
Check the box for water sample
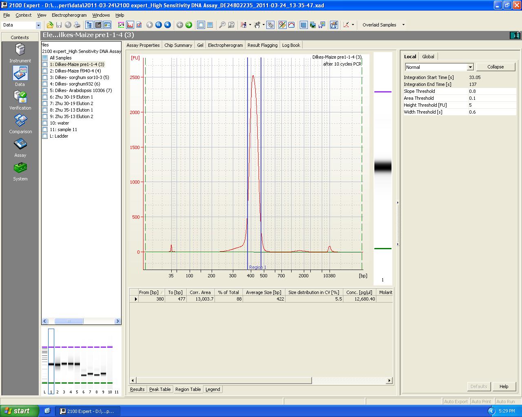[45, 123]
